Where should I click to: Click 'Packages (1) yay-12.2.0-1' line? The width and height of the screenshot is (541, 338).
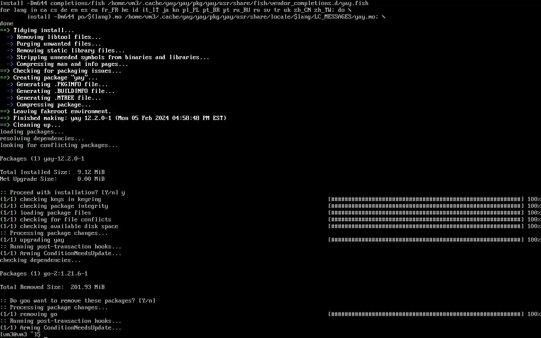point(42,159)
